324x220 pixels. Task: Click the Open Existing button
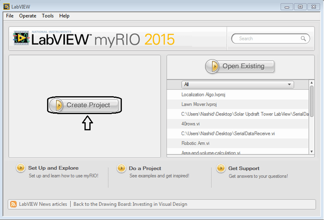pyautogui.click(x=239, y=66)
